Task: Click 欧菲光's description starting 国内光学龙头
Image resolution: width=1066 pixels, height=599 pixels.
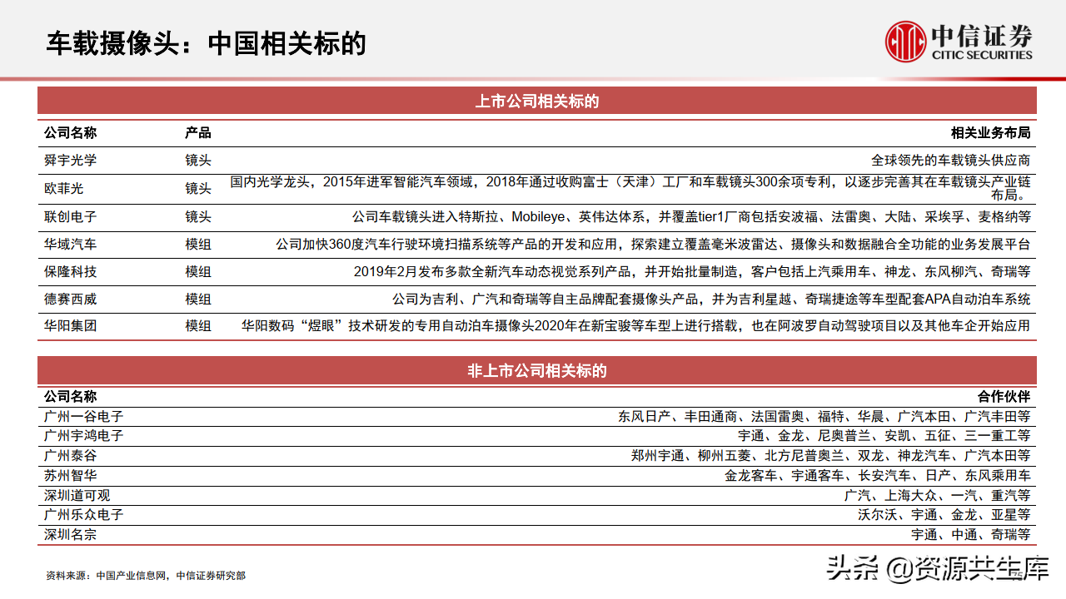Action: point(630,188)
